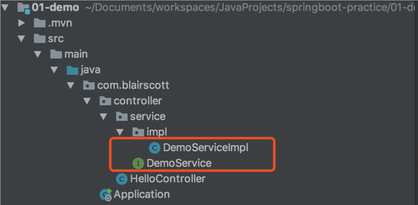Click the .mvn folder icon
The image size is (418, 205).
(40, 23)
